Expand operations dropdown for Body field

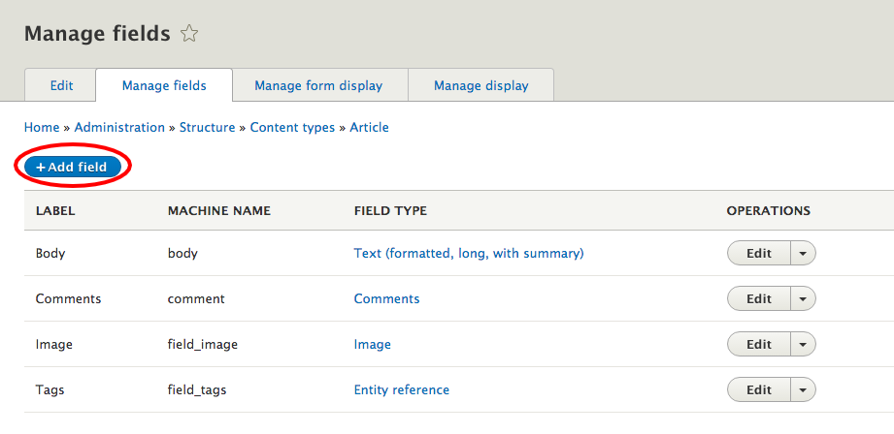(803, 253)
